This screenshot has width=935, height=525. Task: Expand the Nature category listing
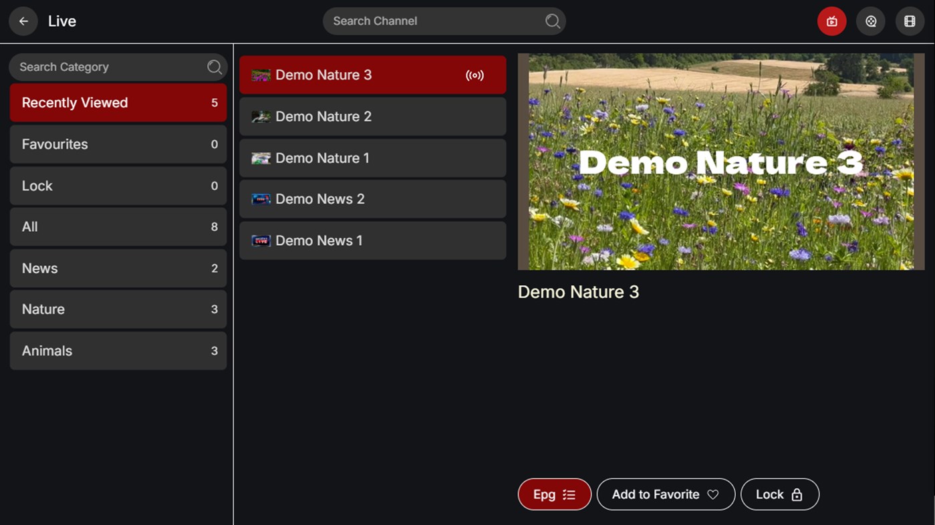(118, 309)
